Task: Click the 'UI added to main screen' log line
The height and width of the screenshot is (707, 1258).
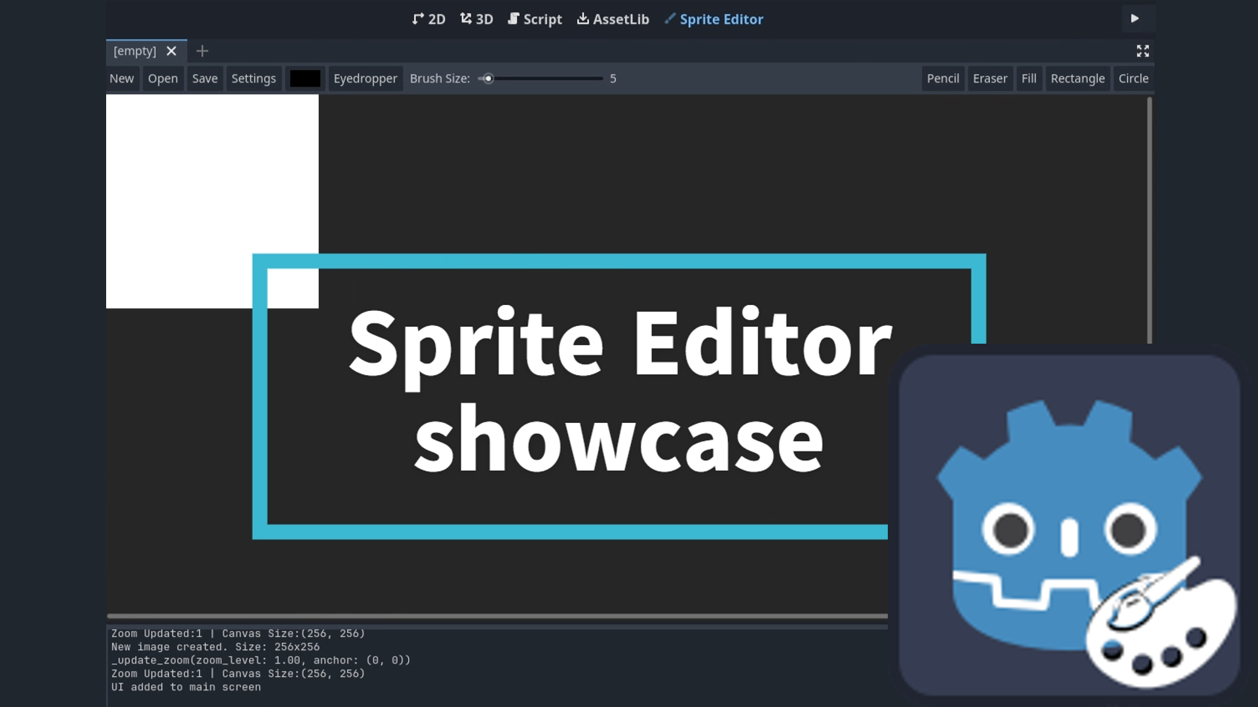Action: click(x=186, y=687)
